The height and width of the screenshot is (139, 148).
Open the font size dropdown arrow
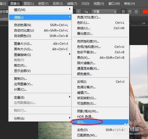coord(78,12)
